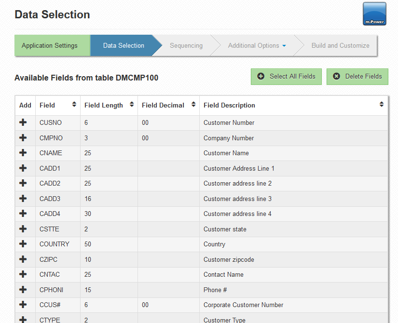Click plus icon beside CZIPC
Viewport: 398px width, 323px height.
tap(23, 259)
